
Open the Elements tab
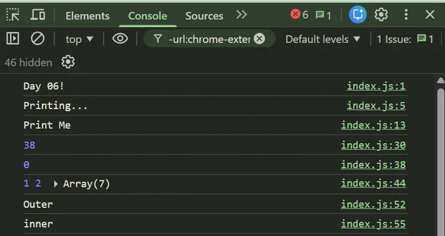click(x=88, y=16)
